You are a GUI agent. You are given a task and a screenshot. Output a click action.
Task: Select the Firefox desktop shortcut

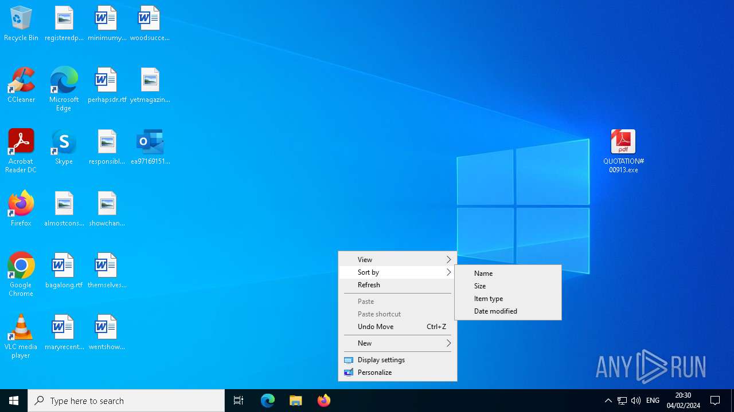[21, 209]
